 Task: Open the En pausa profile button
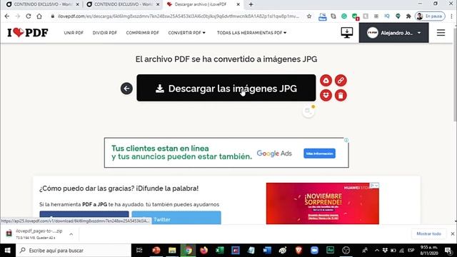coord(431,16)
